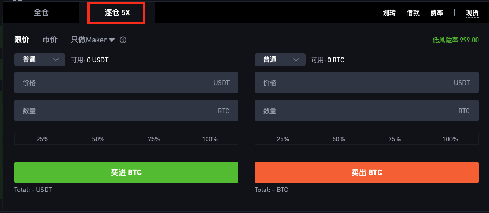The image size is (489, 213).
Task: Expand the 普通 order type on buy side
Action: tap(40, 60)
